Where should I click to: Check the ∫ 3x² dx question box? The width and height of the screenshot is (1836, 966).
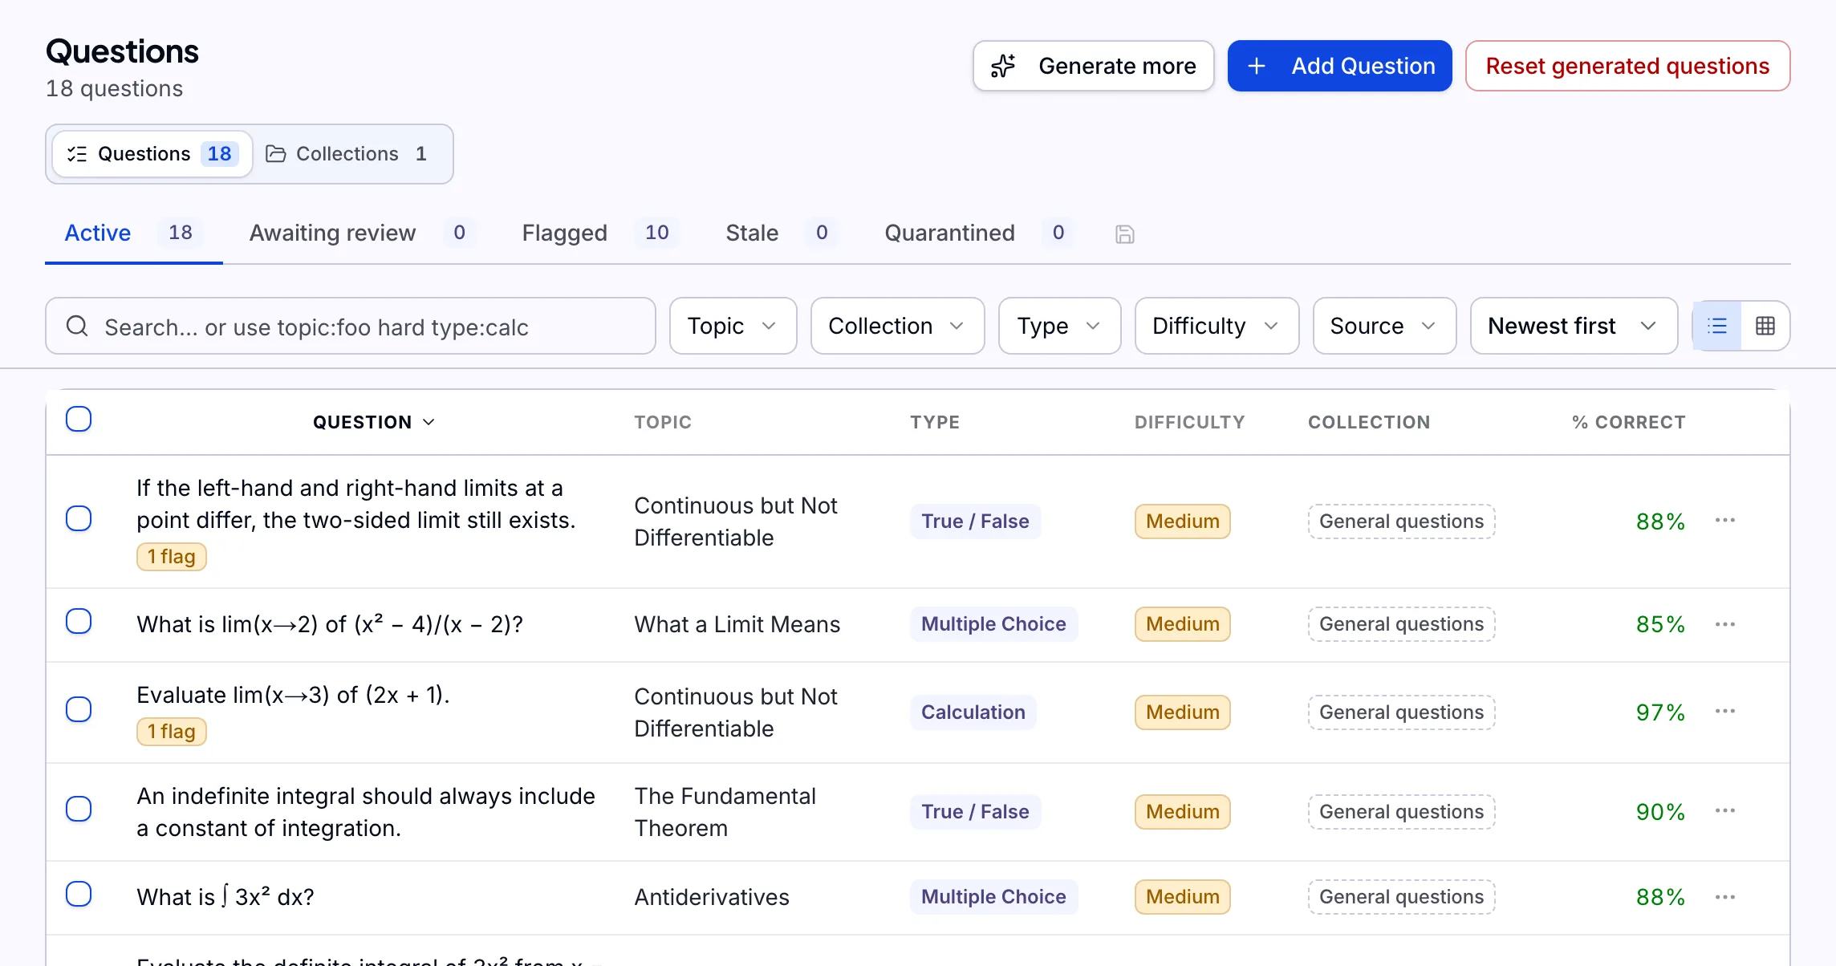click(79, 894)
